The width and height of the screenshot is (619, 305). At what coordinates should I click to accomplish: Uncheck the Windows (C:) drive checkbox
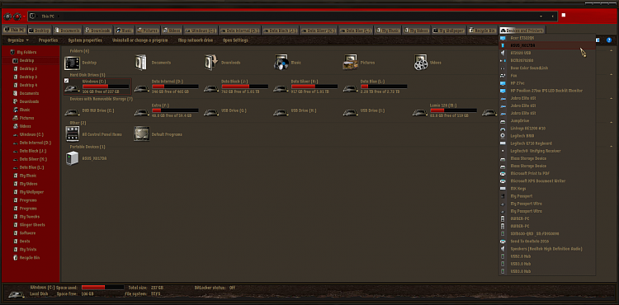(66, 81)
